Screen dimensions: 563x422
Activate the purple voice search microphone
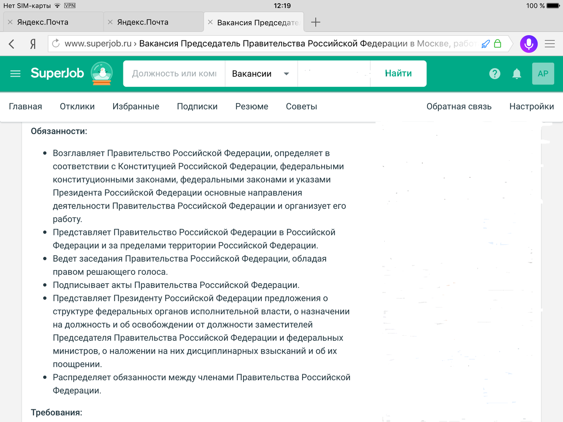pos(529,44)
